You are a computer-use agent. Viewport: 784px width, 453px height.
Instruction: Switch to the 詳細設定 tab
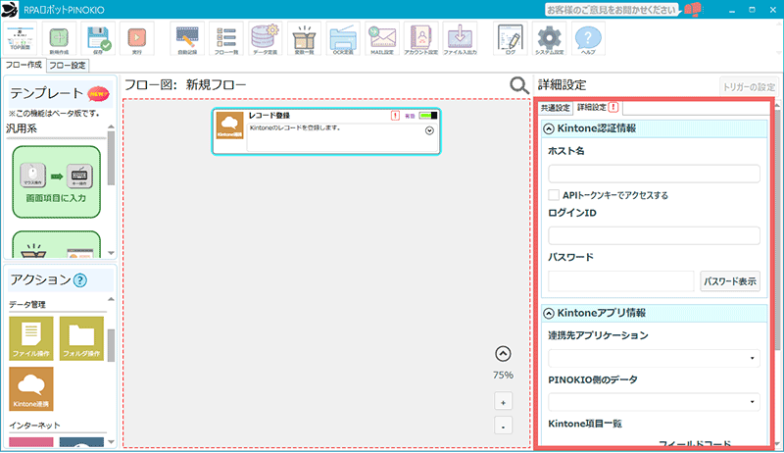tap(598, 108)
